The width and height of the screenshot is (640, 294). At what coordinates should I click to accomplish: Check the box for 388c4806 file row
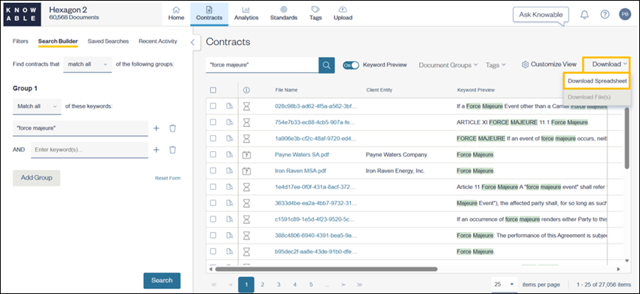pyautogui.click(x=213, y=236)
